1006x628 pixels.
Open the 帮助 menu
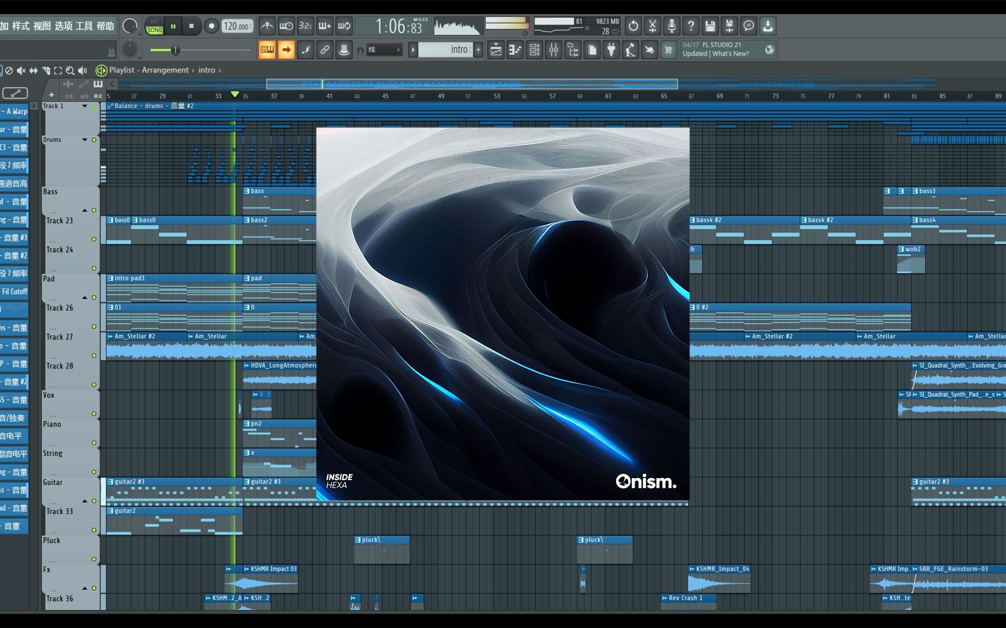point(105,26)
